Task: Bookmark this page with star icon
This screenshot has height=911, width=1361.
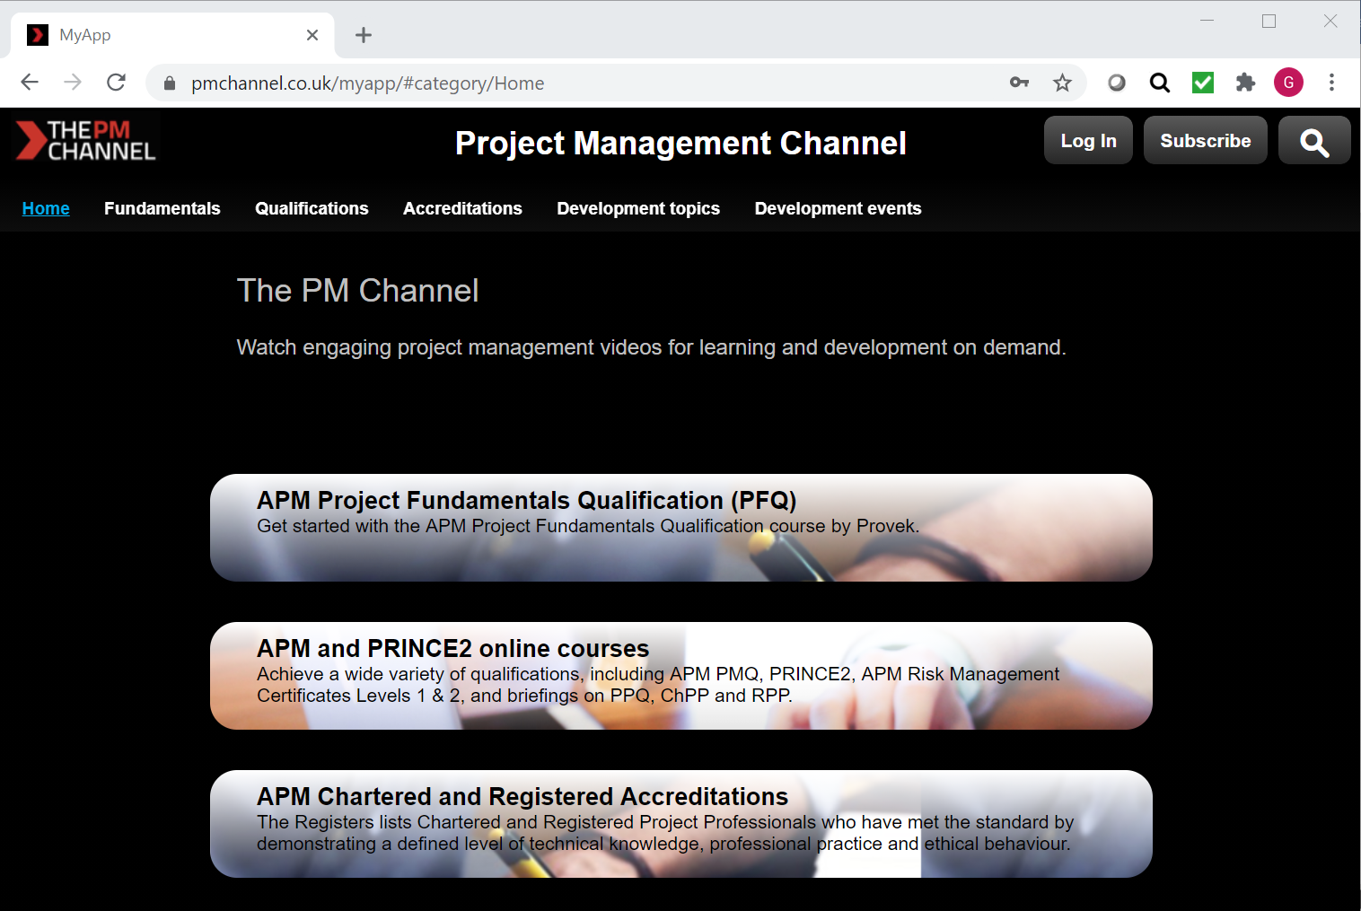Action: point(1062,83)
